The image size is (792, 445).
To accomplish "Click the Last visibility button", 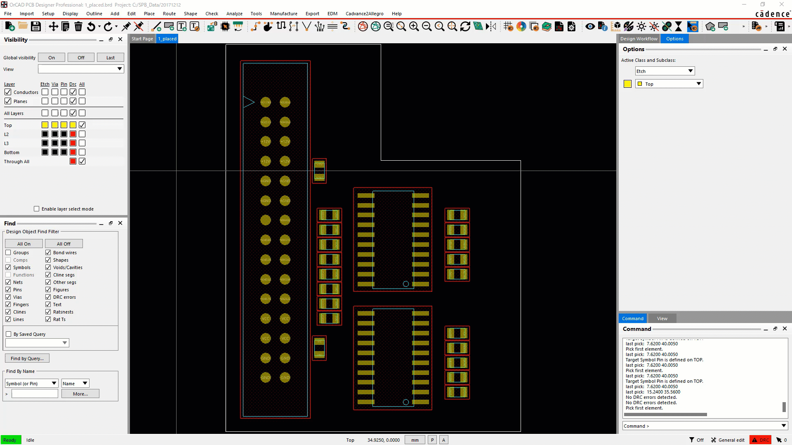I will [110, 58].
